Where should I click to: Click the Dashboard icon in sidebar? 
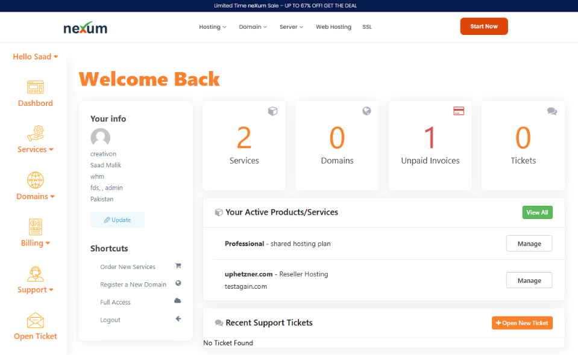tap(36, 87)
